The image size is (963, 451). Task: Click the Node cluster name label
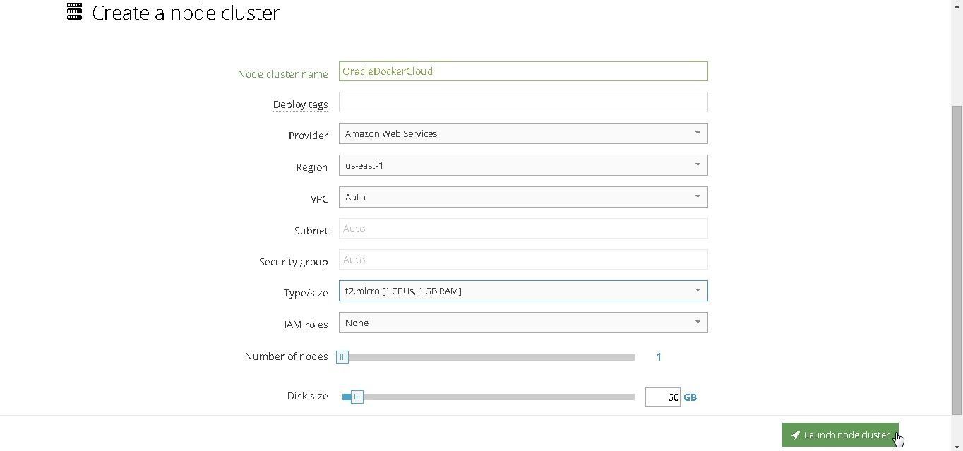pos(282,74)
